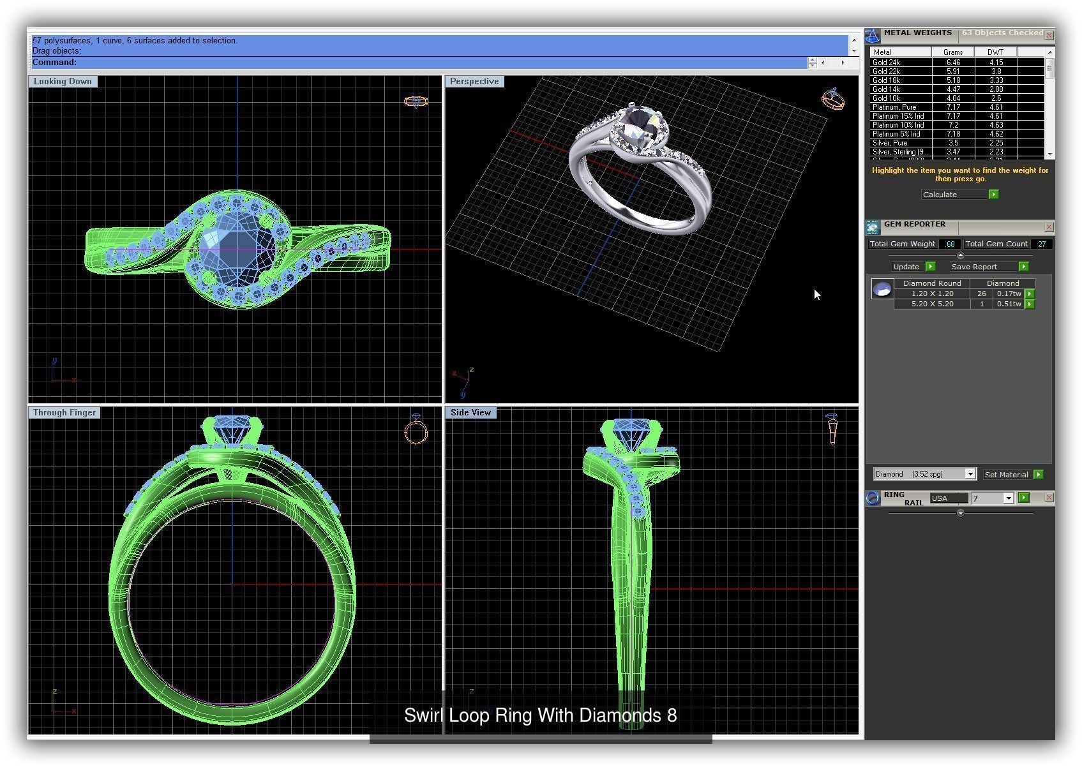Image resolution: width=1082 pixels, height=767 pixels.
Task: Select the Gold 10k row
Action: [957, 98]
